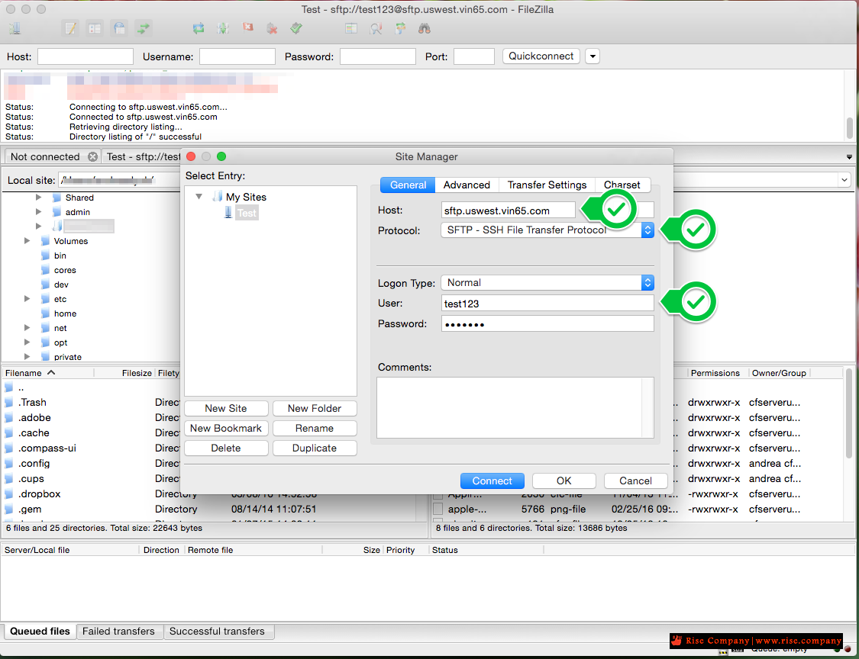Toggle synchronized browsing toolbar icon

pos(400,28)
